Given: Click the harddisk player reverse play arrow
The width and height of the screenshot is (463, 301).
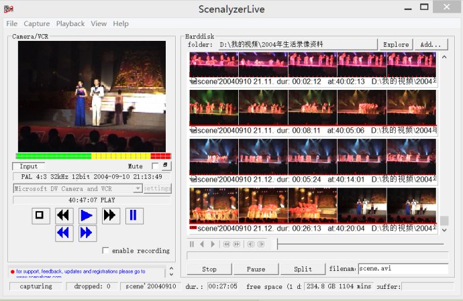Looking at the screenshot, I should point(202,244).
